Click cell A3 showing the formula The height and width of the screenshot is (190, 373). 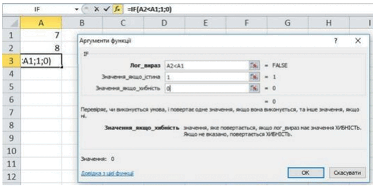41,61
